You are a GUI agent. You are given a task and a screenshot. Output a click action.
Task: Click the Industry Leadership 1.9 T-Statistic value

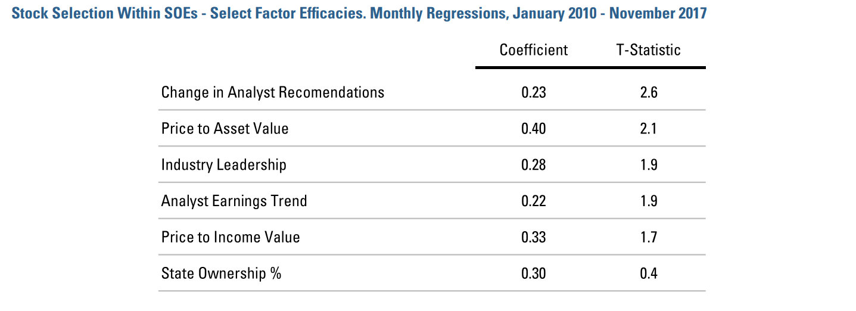[649, 165]
